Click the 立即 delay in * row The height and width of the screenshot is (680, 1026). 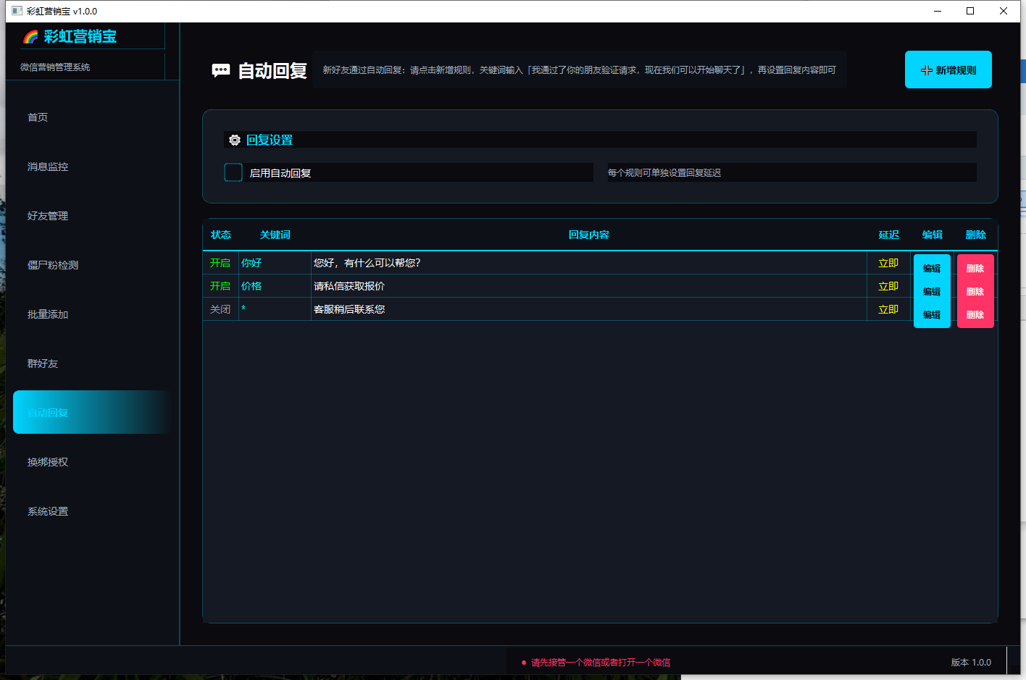point(888,309)
